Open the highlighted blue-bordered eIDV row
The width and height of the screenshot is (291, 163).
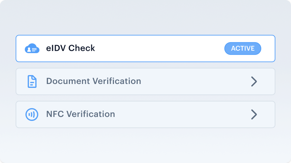pyautogui.click(x=145, y=48)
